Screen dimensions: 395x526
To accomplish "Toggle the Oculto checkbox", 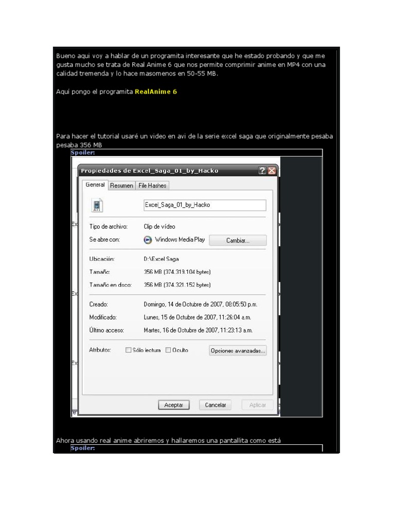I will (x=168, y=350).
